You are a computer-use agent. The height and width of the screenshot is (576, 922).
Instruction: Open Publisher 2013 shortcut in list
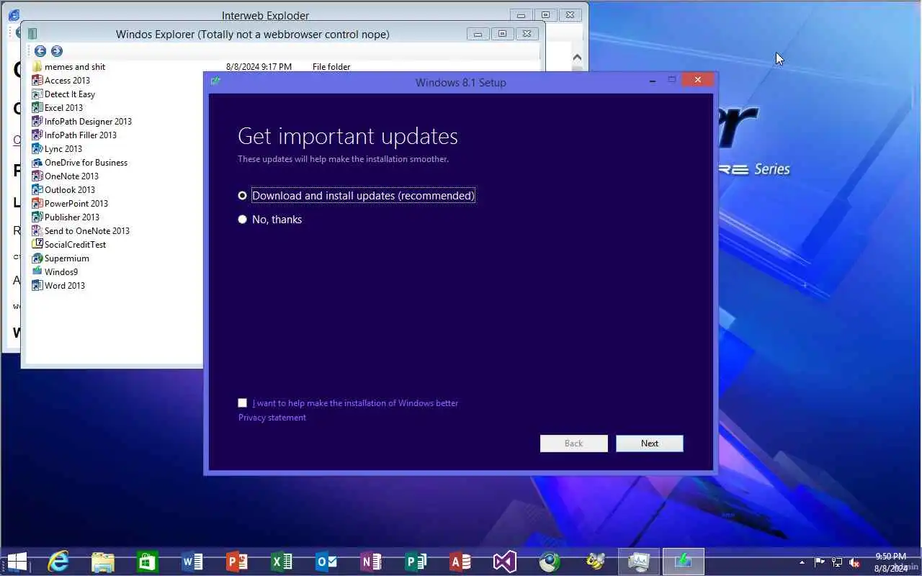point(66,217)
